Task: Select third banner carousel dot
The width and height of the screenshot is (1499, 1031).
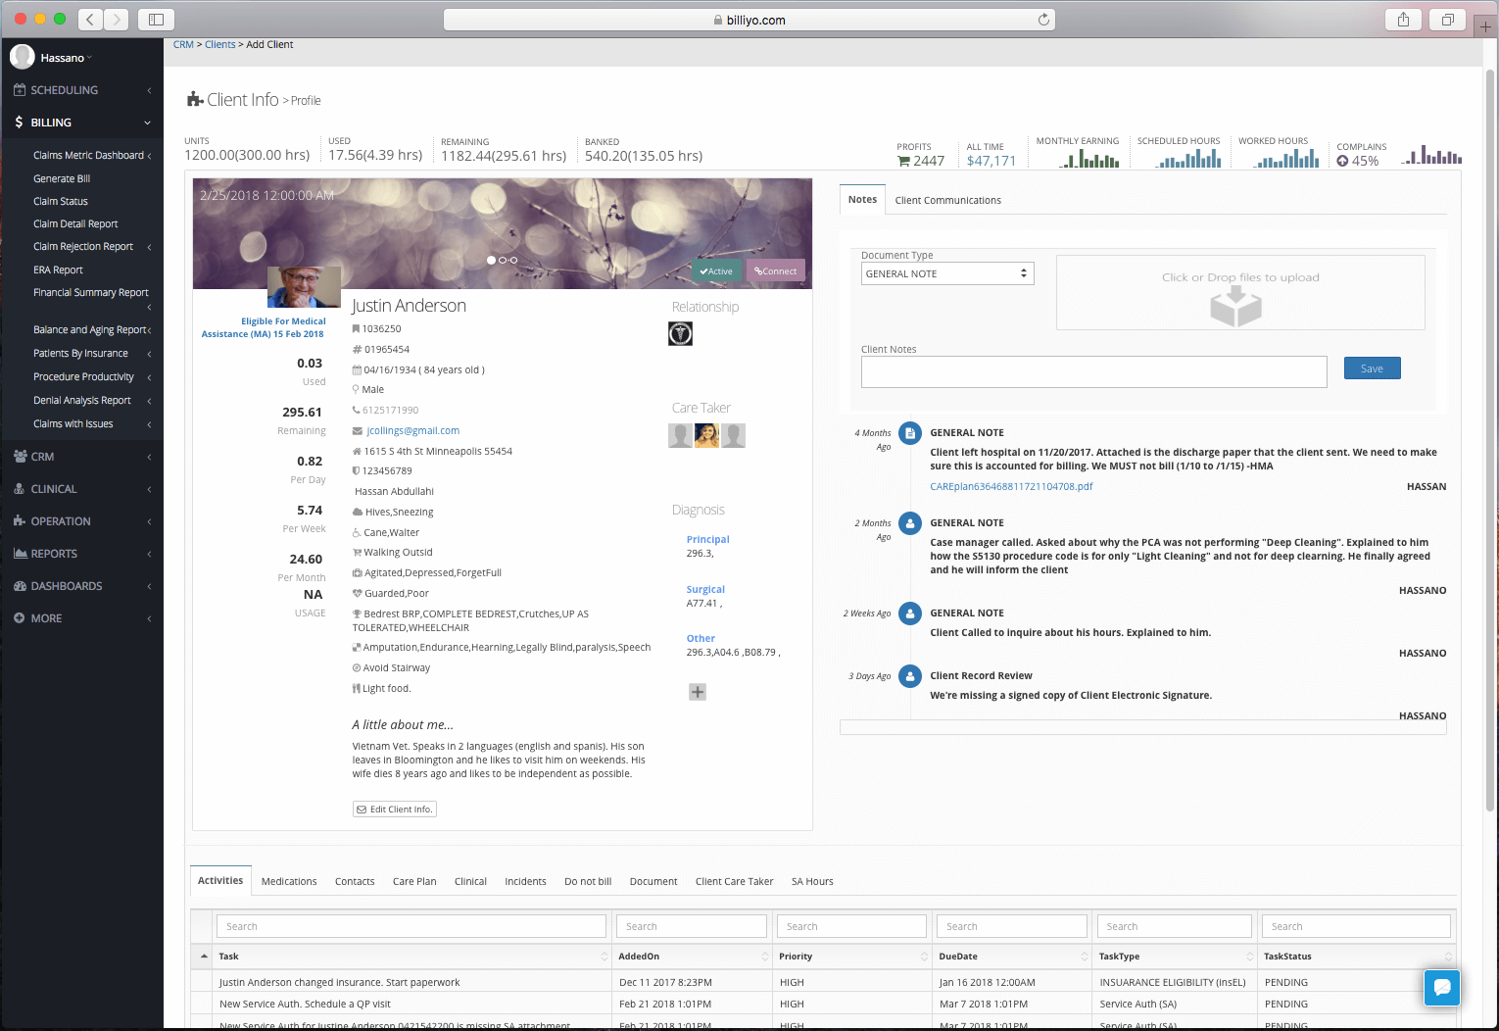Action: (513, 260)
